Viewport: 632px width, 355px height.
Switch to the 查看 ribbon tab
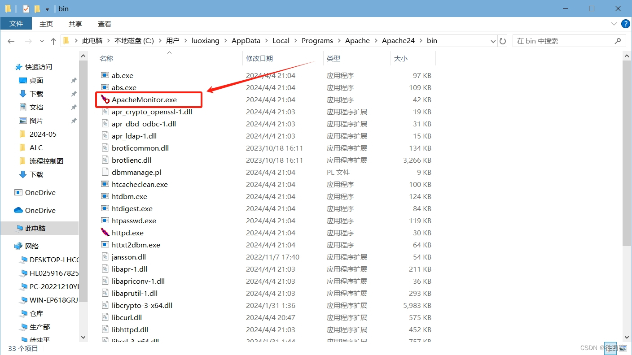(x=105, y=24)
